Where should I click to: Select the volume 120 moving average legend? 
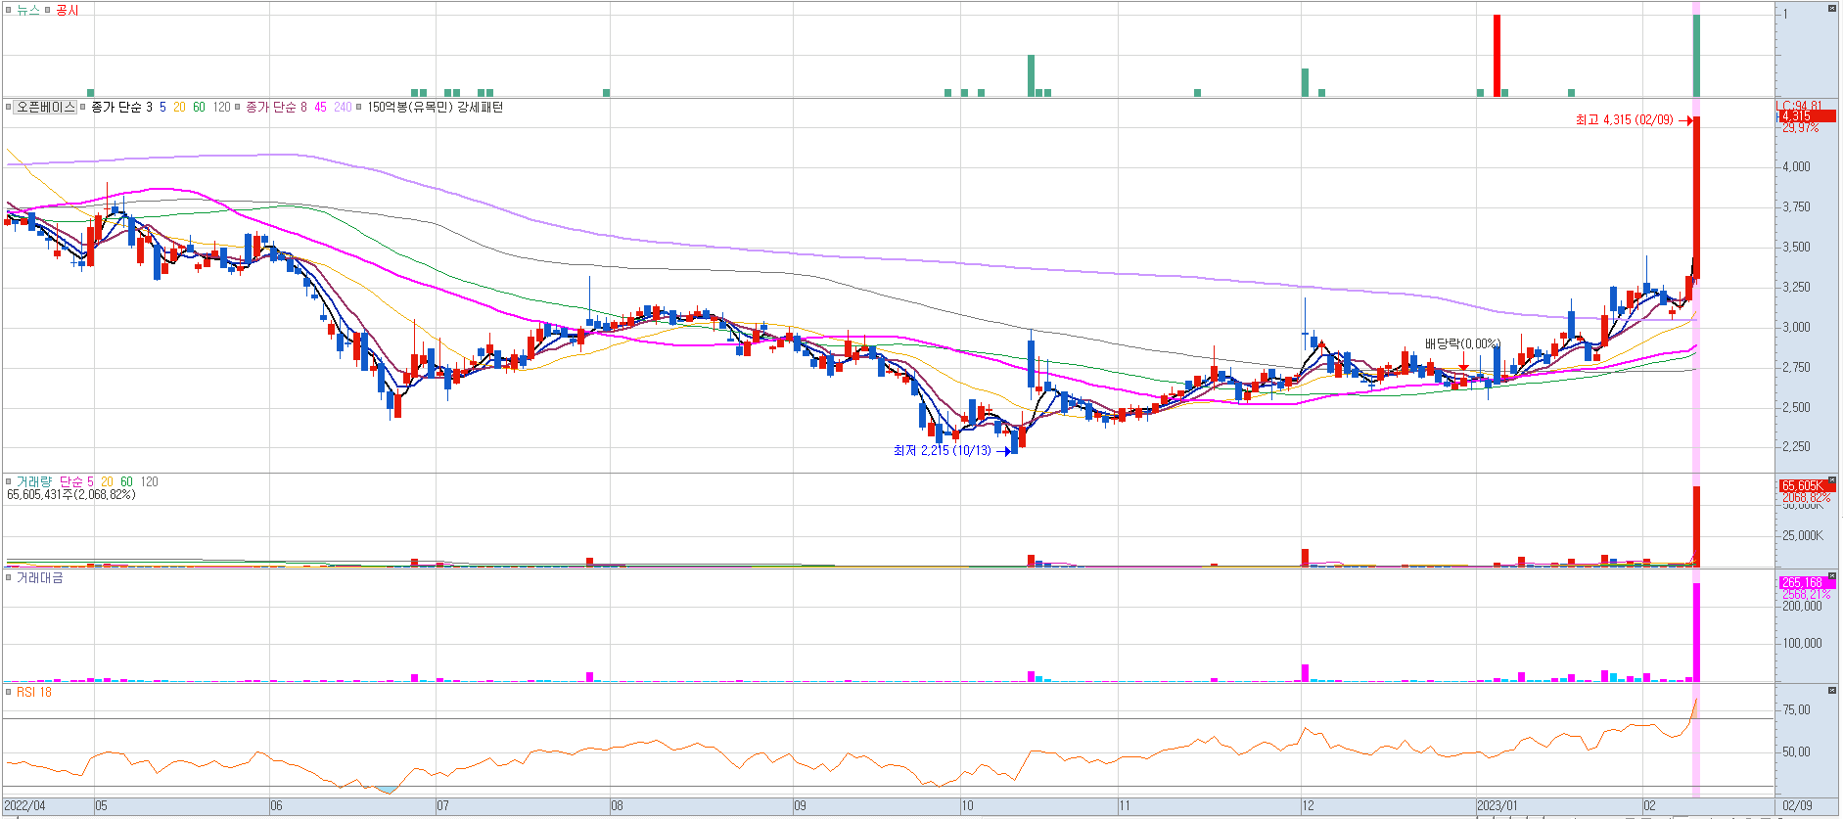[149, 481]
